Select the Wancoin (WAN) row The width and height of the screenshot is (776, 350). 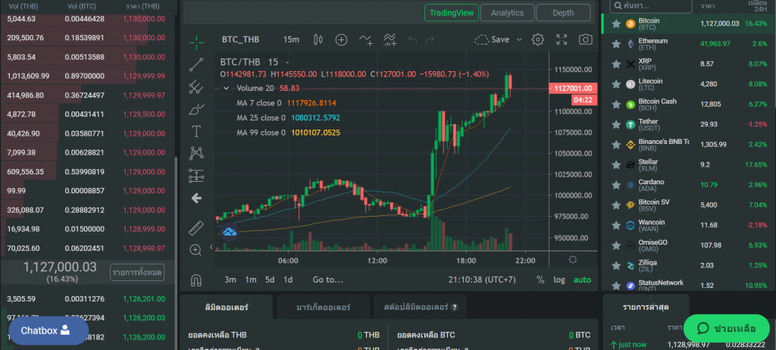click(x=688, y=225)
